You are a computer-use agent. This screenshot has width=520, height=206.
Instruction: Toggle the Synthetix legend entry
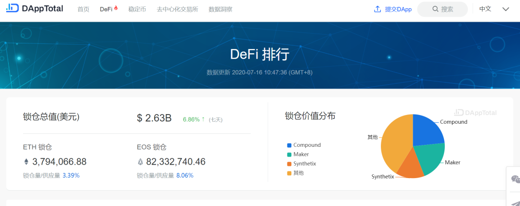(301, 164)
